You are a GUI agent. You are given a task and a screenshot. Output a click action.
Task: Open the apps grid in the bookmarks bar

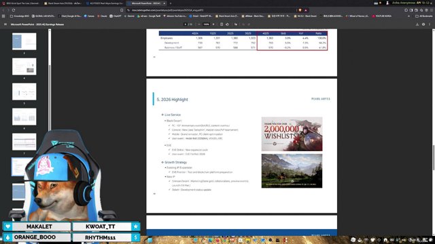point(3,16)
